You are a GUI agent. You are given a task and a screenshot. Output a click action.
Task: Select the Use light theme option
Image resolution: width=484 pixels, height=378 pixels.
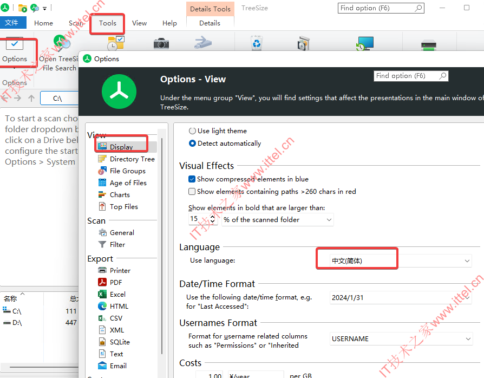tap(193, 131)
